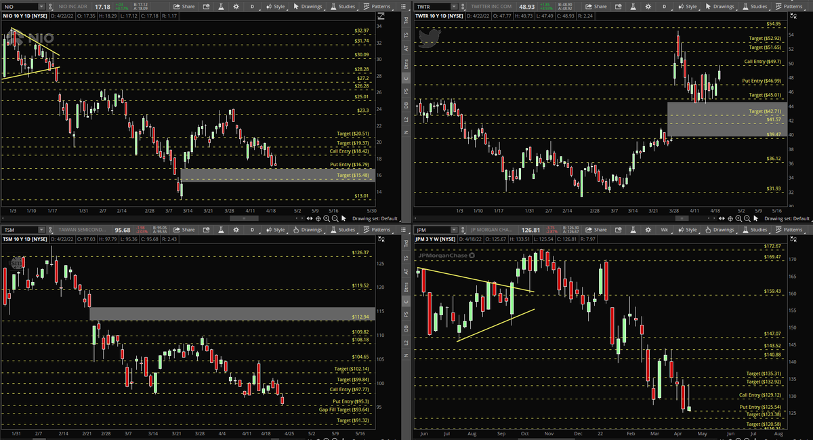Viewport: 813px width, 440px height.
Task: Click Share button in TWTR chart
Action: point(597,6)
